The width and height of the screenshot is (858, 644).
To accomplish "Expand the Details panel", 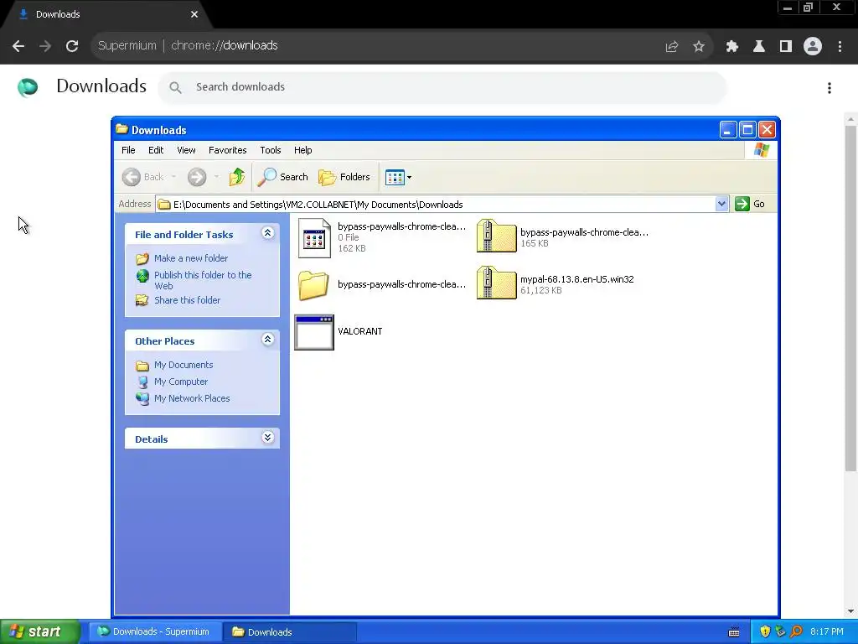I will (267, 438).
